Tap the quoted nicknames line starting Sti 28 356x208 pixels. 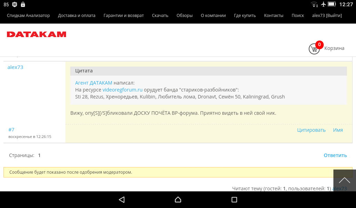click(180, 97)
